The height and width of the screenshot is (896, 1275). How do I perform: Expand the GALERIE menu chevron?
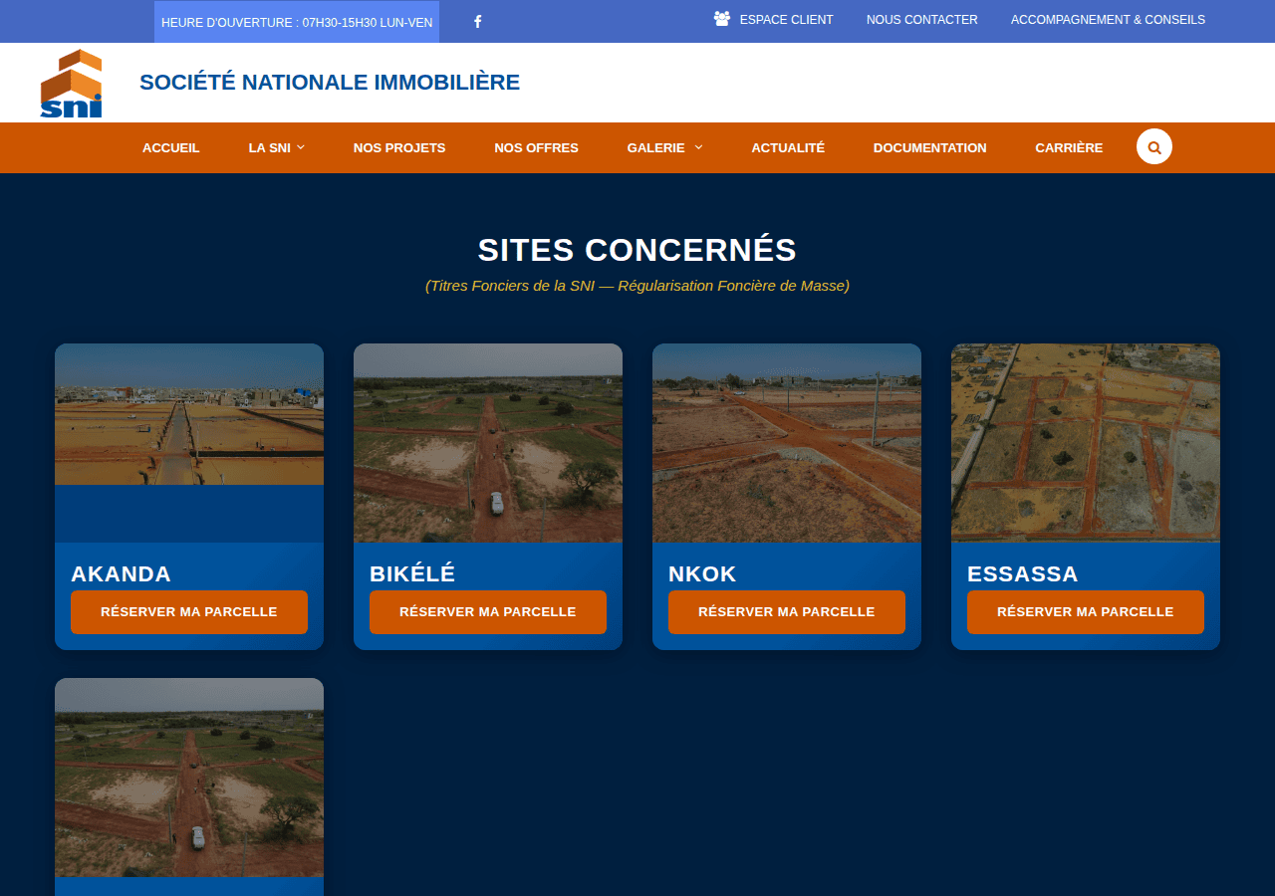[698, 147]
